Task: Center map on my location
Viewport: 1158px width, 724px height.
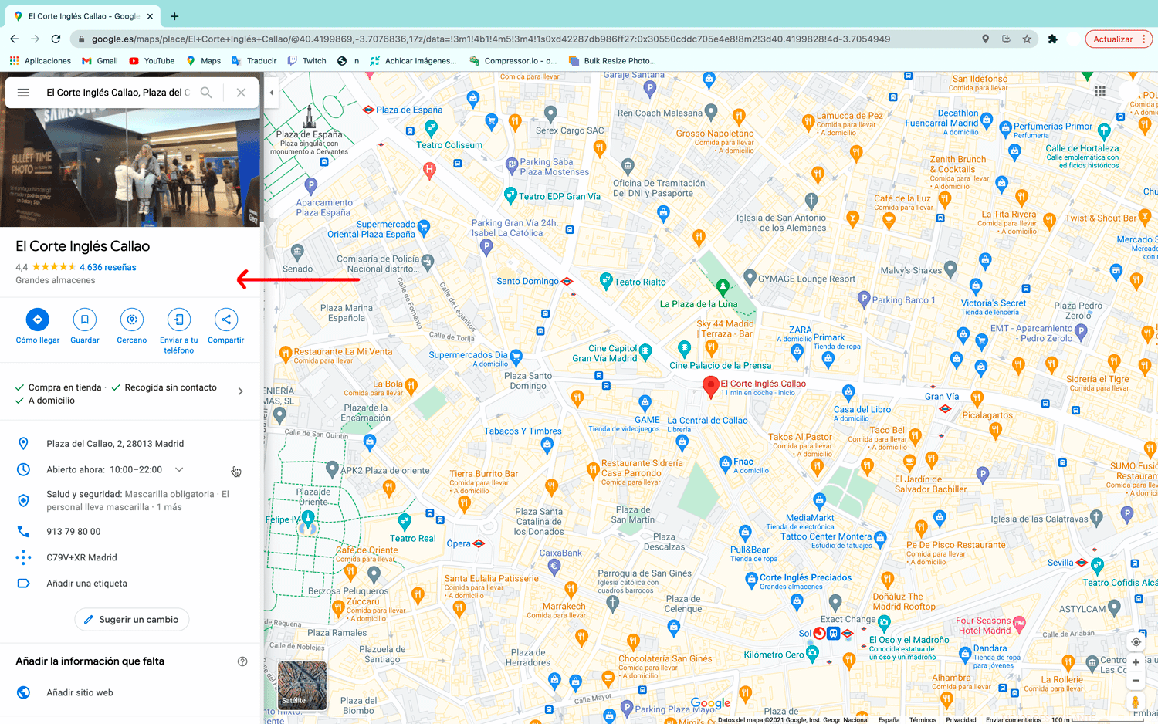Action: point(1136,642)
